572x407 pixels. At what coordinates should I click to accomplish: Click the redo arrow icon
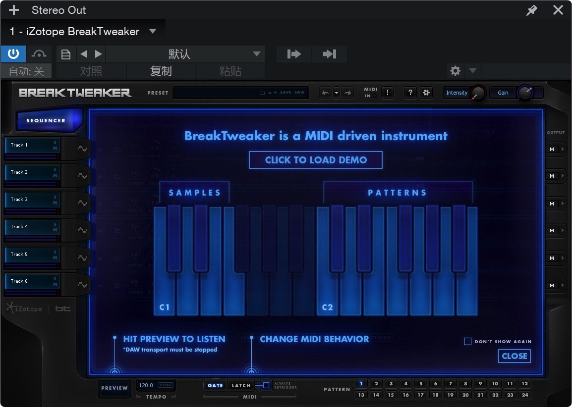[346, 93]
